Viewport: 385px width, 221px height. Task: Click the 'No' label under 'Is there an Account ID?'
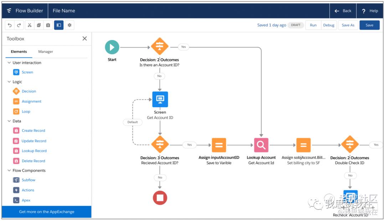tap(159, 76)
